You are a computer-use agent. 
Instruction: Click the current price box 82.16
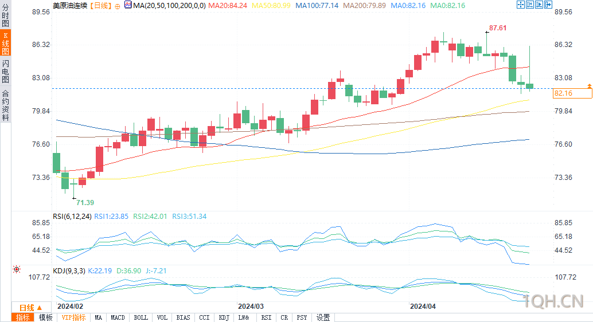572,93
